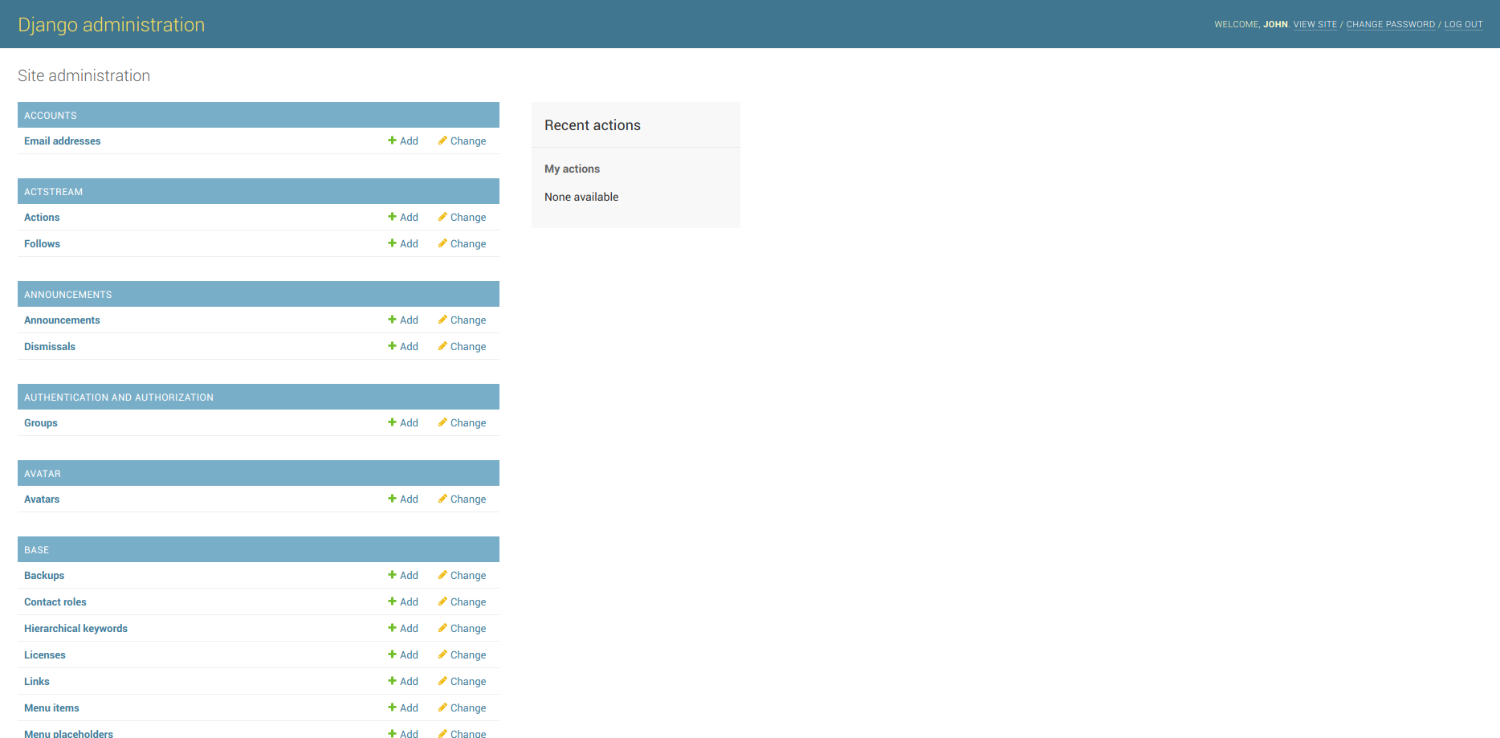The image size is (1500, 738).
Task: Click the pencil Change icon in Contact roles row
Action: [x=442, y=601]
